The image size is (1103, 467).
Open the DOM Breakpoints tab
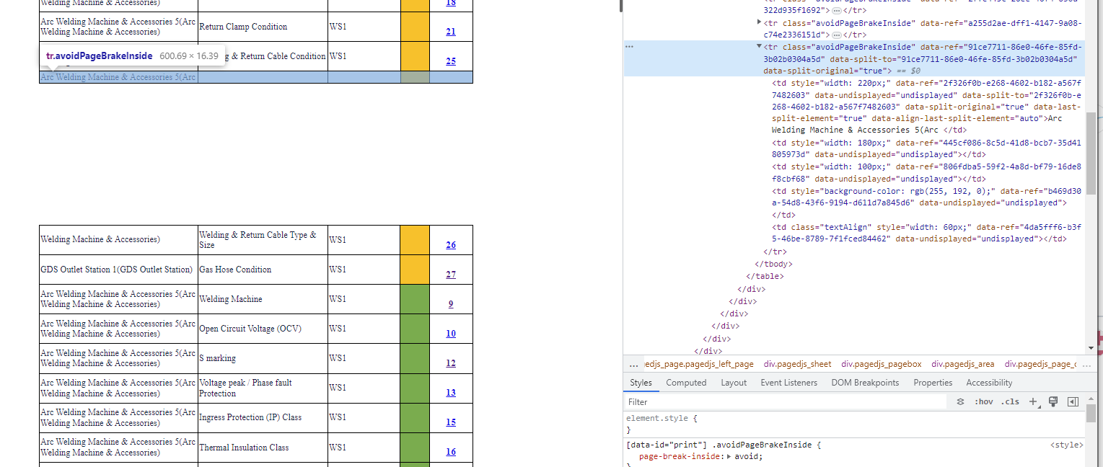[865, 383]
